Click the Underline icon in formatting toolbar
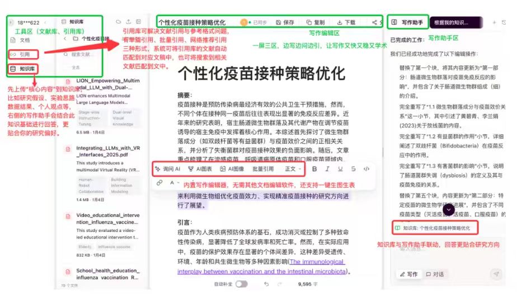 (x=340, y=169)
